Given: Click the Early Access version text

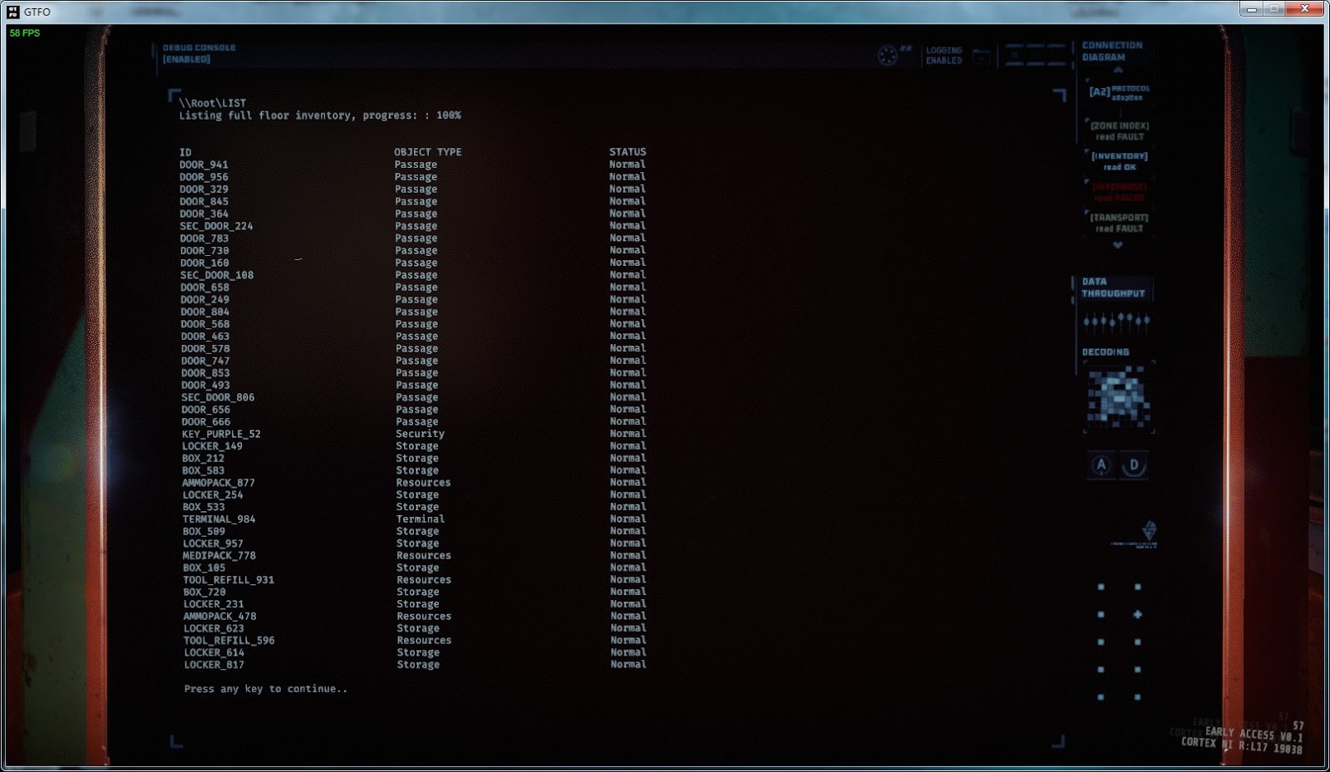Looking at the screenshot, I should [x=1254, y=735].
